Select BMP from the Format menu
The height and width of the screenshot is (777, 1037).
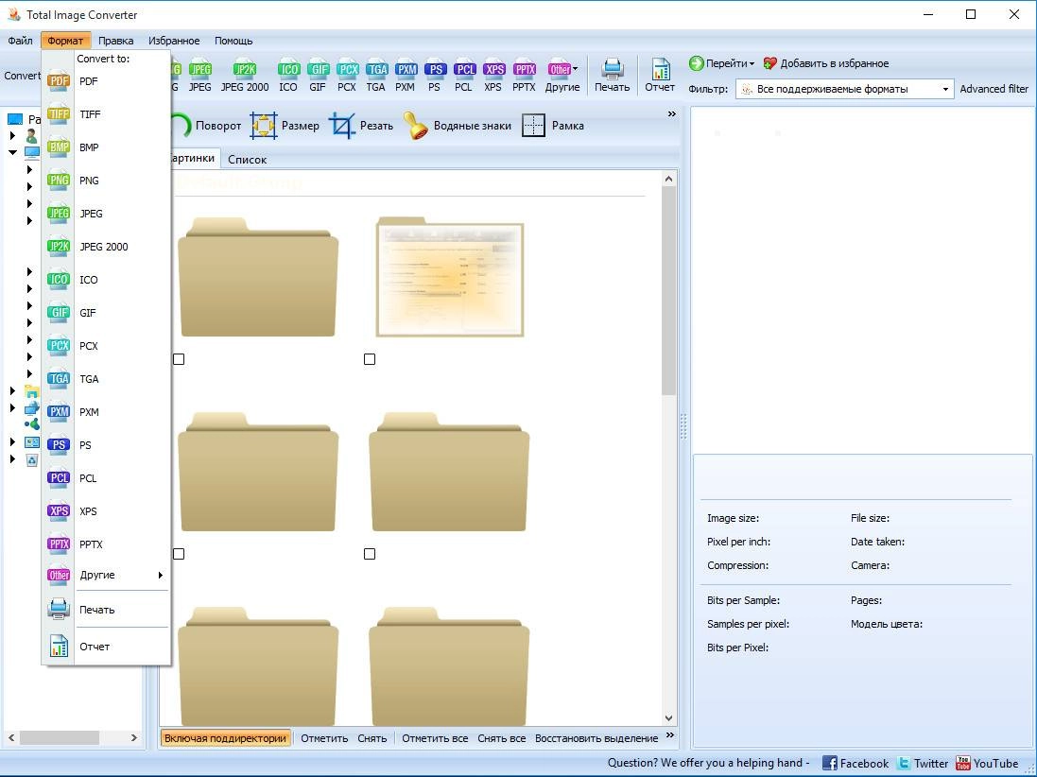(106, 147)
